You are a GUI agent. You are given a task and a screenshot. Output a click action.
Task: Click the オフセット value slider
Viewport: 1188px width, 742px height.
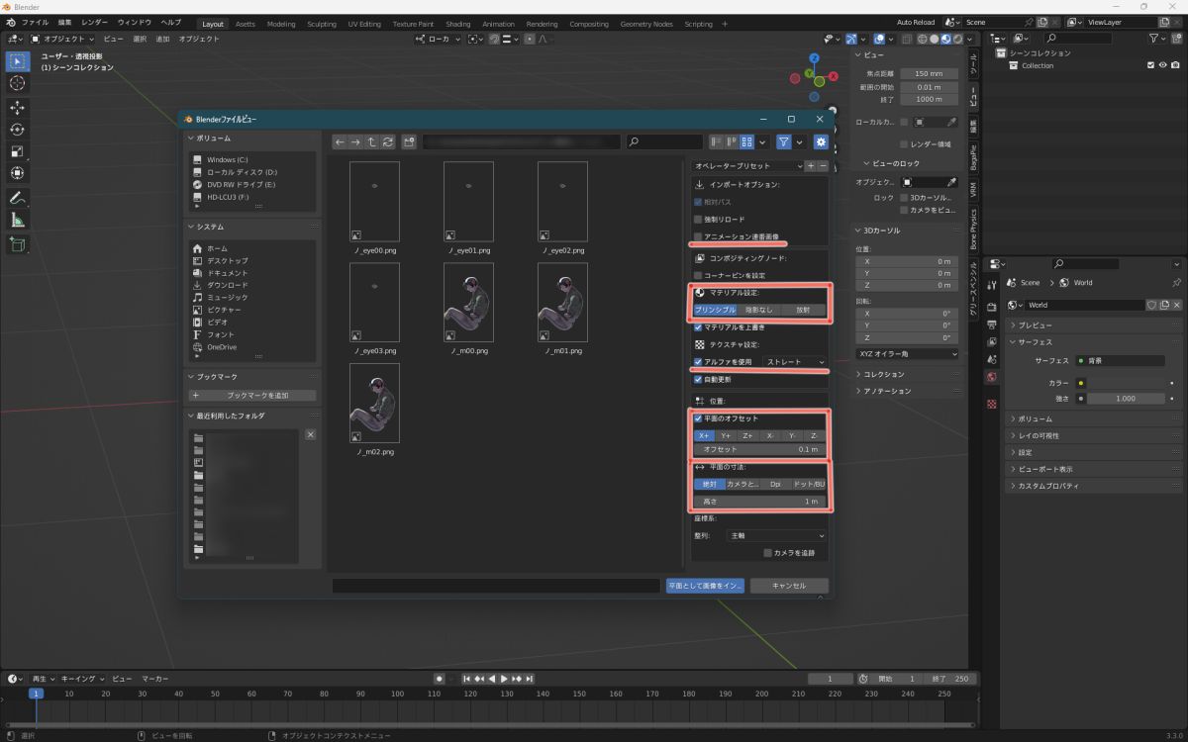coord(759,449)
